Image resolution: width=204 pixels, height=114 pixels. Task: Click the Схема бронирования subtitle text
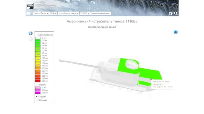(102, 27)
